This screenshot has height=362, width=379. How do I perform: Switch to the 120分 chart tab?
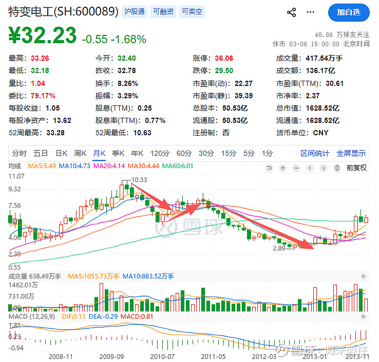coord(160,153)
